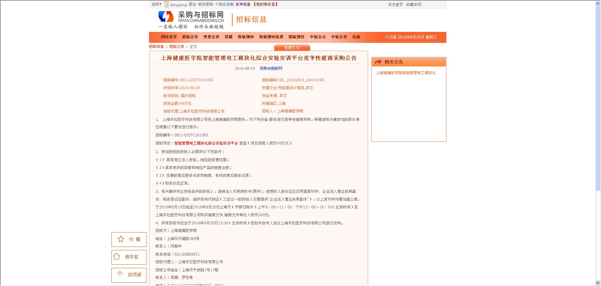This screenshot has width=601, height=286.
Task: Open the 招标公告 navigation menu item
Action: coord(190,37)
